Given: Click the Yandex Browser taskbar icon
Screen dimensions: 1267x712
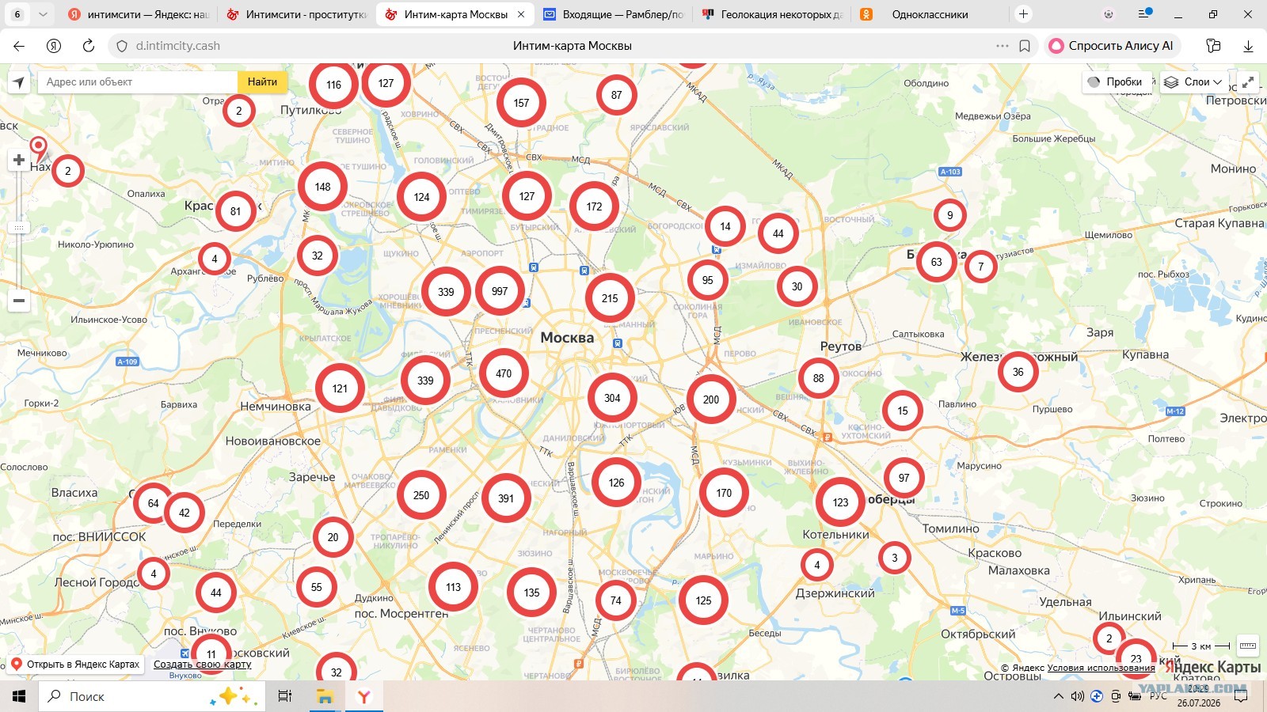Looking at the screenshot, I should point(364,696).
